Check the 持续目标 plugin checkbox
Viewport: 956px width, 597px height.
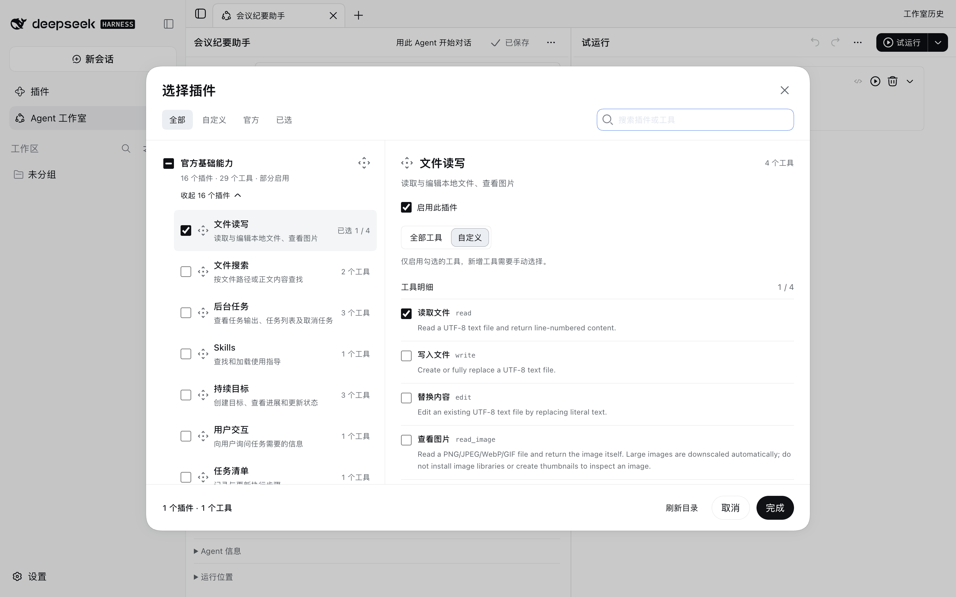click(186, 395)
